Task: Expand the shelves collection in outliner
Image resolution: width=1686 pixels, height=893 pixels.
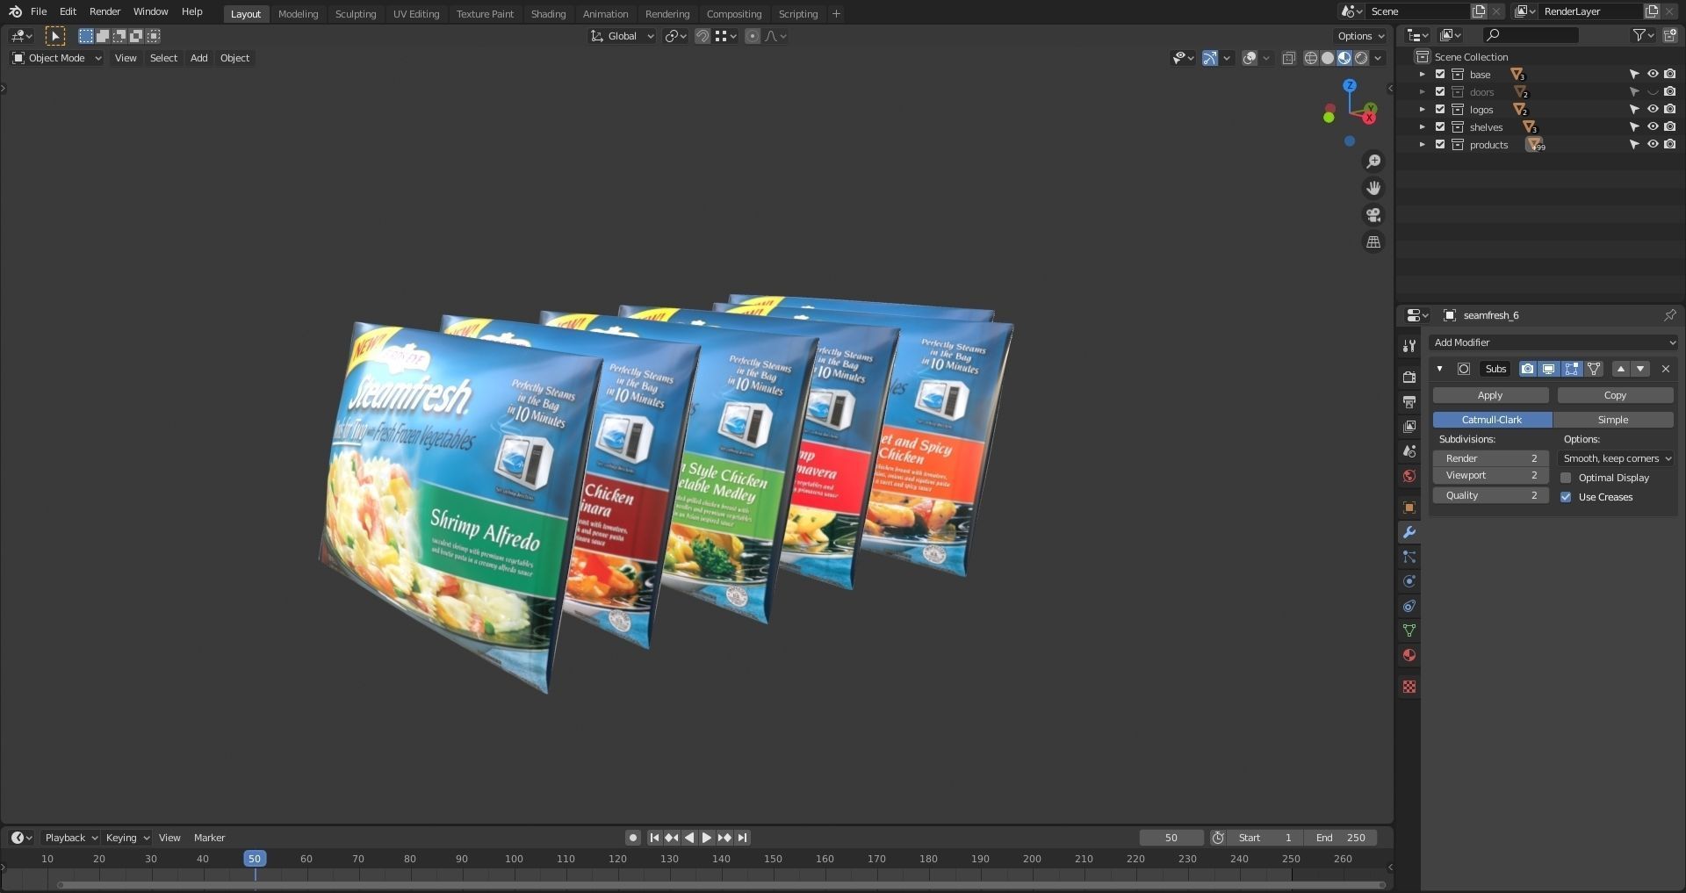Action: point(1423,127)
